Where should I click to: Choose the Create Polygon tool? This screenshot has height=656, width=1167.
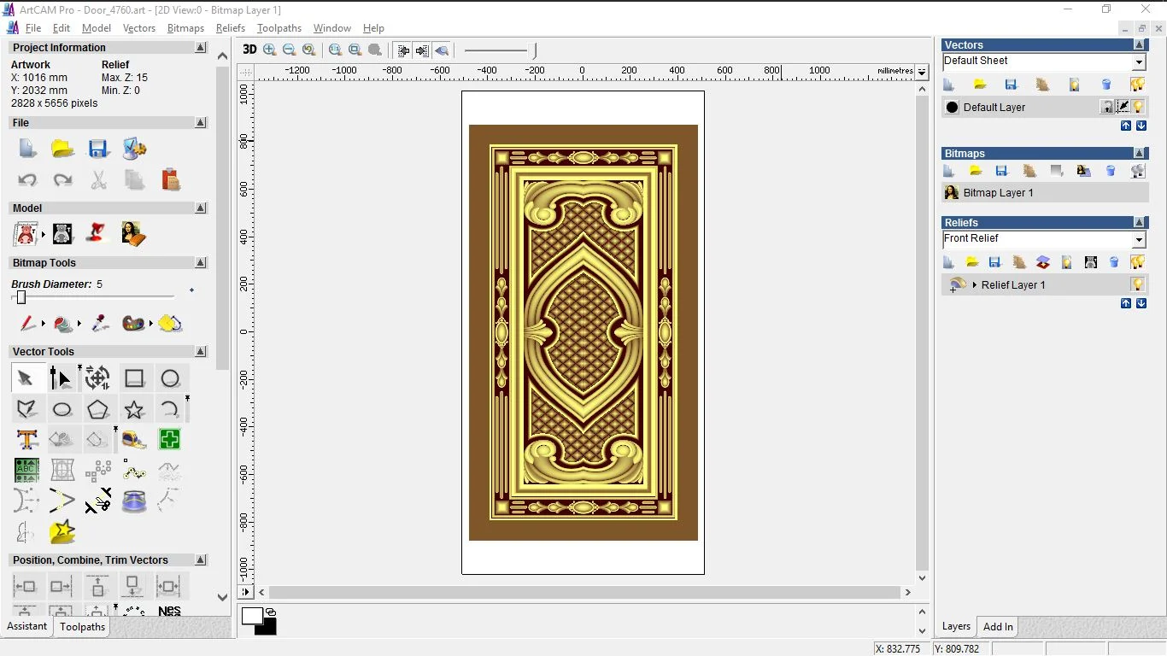tap(97, 410)
